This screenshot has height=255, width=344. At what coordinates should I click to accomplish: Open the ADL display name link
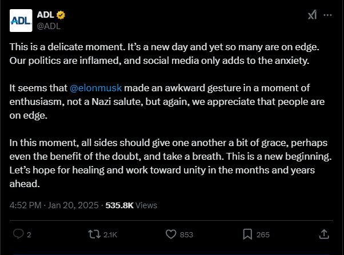(45, 15)
